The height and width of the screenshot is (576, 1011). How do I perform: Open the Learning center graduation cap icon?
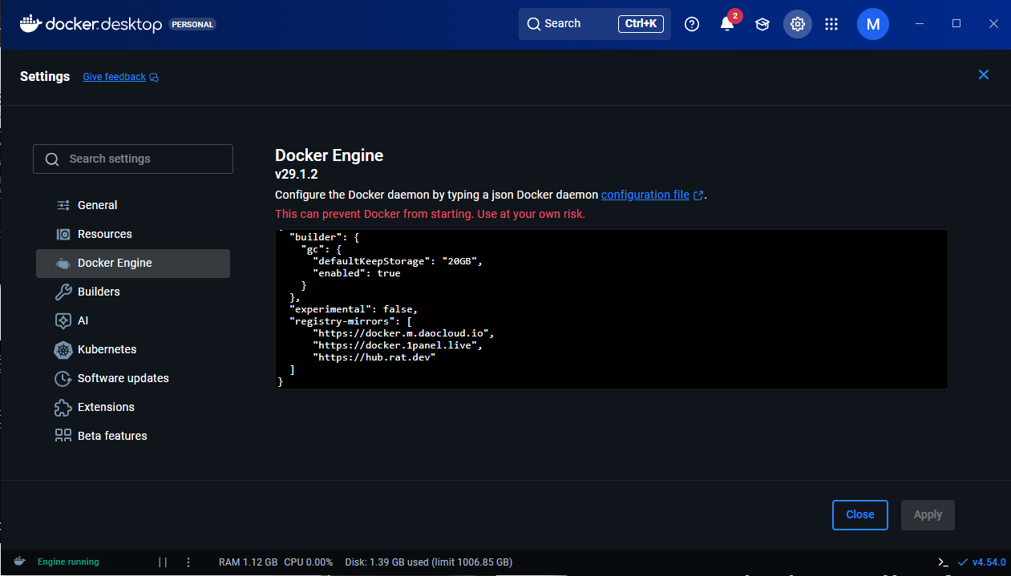click(x=762, y=24)
